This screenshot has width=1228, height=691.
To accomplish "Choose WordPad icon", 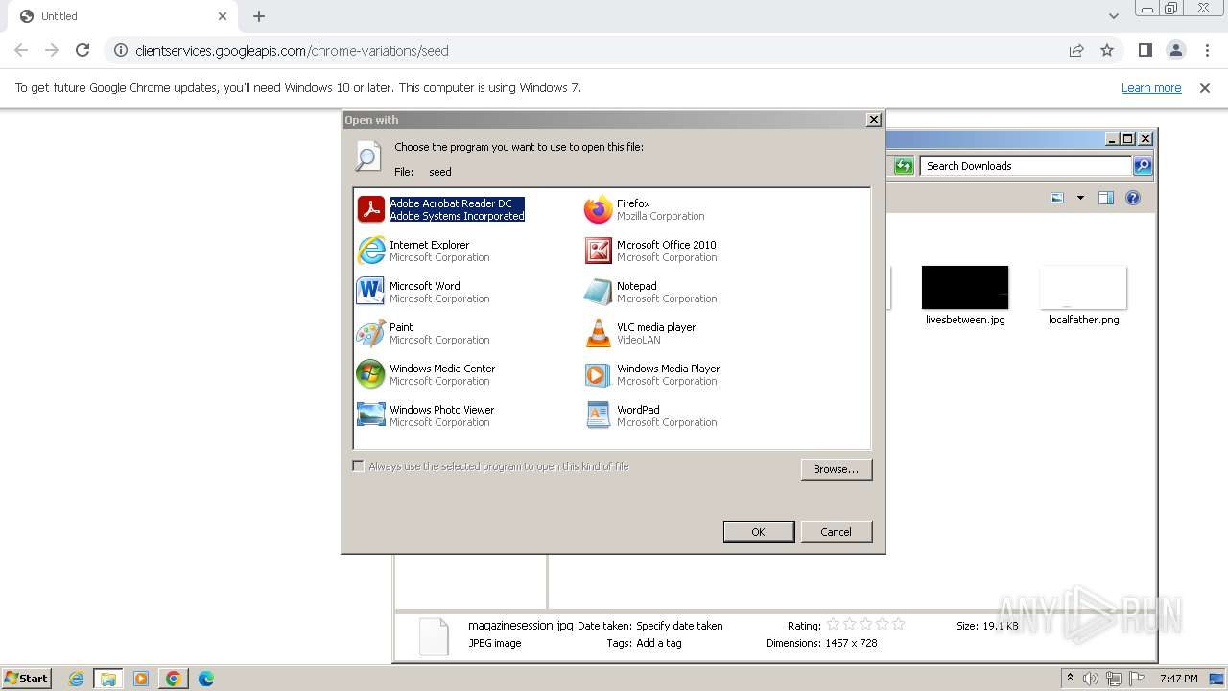I will [x=598, y=416].
